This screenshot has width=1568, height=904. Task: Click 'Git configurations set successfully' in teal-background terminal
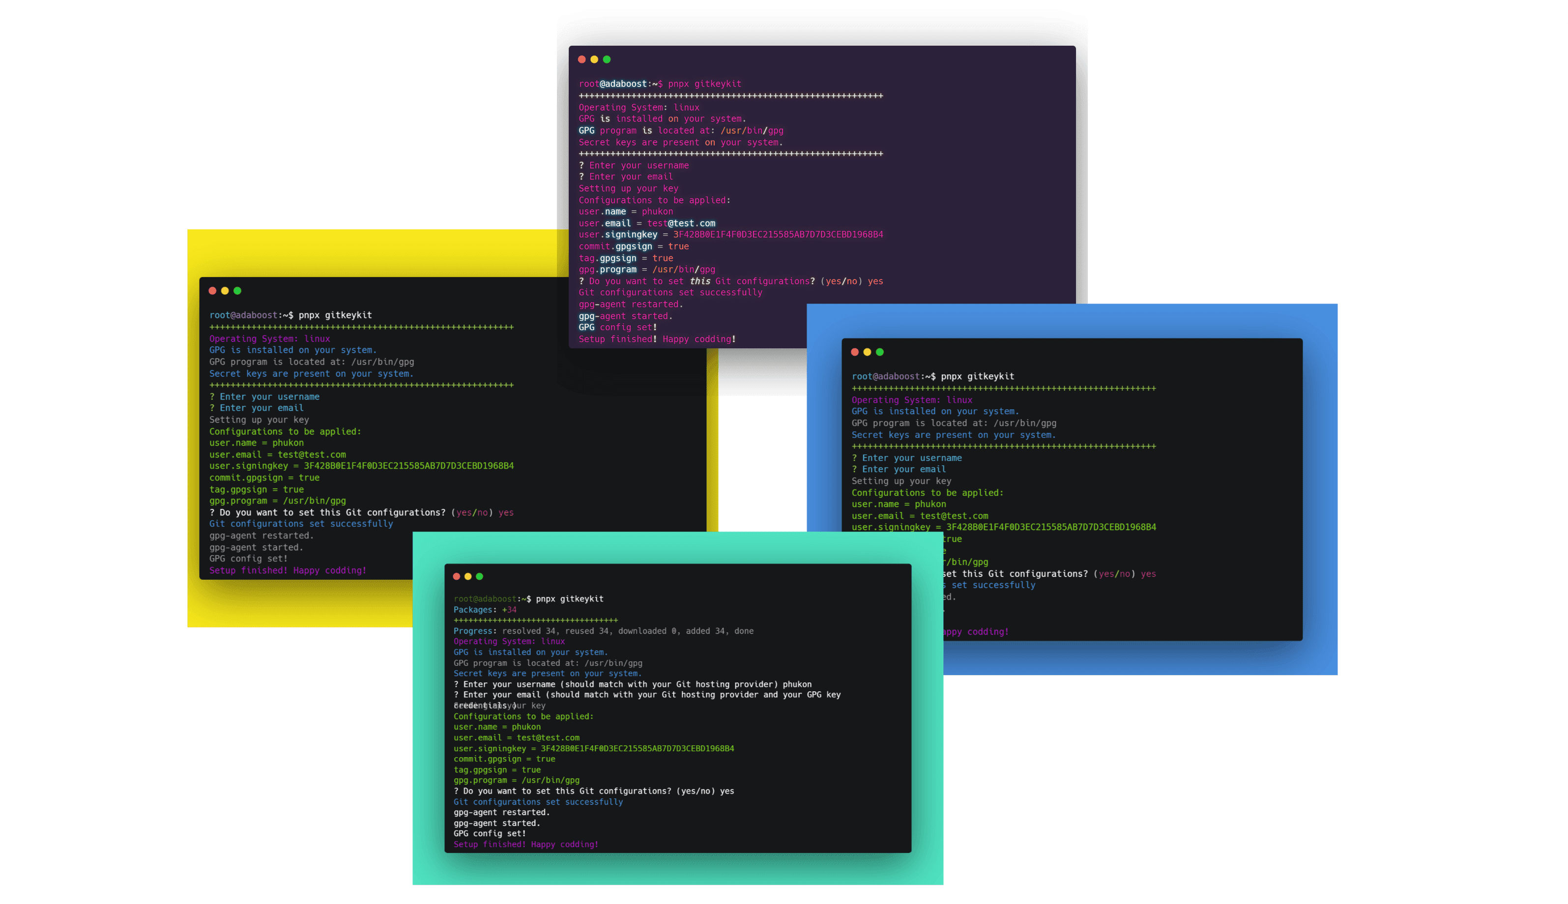[538, 801]
